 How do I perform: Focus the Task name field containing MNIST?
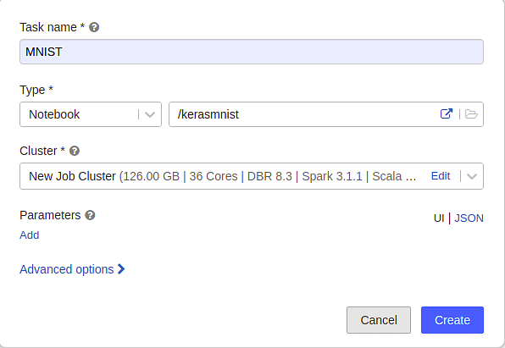point(251,52)
